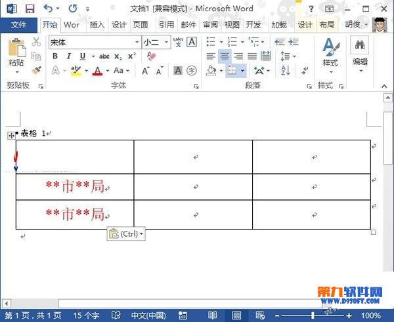Screen dimensions: 394x322
Task: Click the Save icon in quick access toolbar
Action: (30, 9)
